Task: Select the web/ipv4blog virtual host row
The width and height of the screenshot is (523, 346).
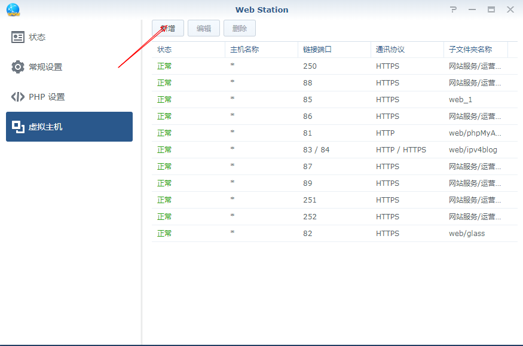Action: (335, 150)
